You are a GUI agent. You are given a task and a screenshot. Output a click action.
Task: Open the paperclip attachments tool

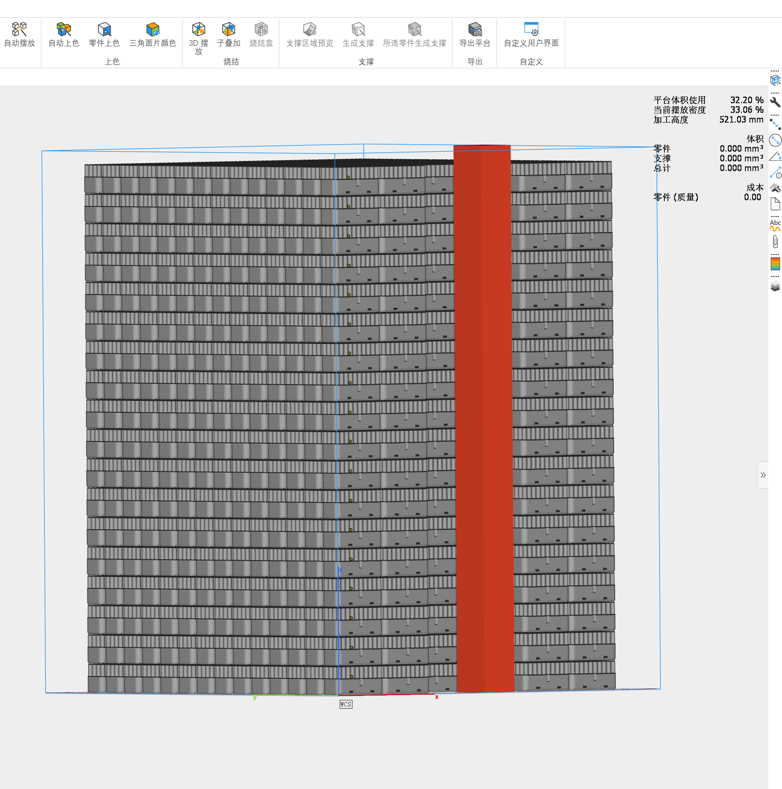[x=775, y=242]
